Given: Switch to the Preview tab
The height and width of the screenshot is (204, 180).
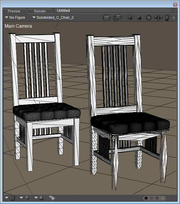Looking at the screenshot, I should (x=14, y=11).
